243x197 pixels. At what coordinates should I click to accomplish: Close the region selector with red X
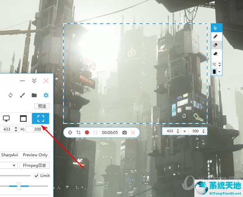[133, 132]
